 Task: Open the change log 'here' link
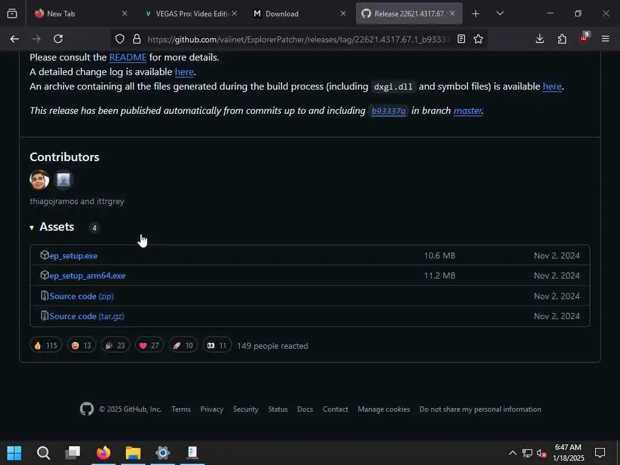[184, 72]
